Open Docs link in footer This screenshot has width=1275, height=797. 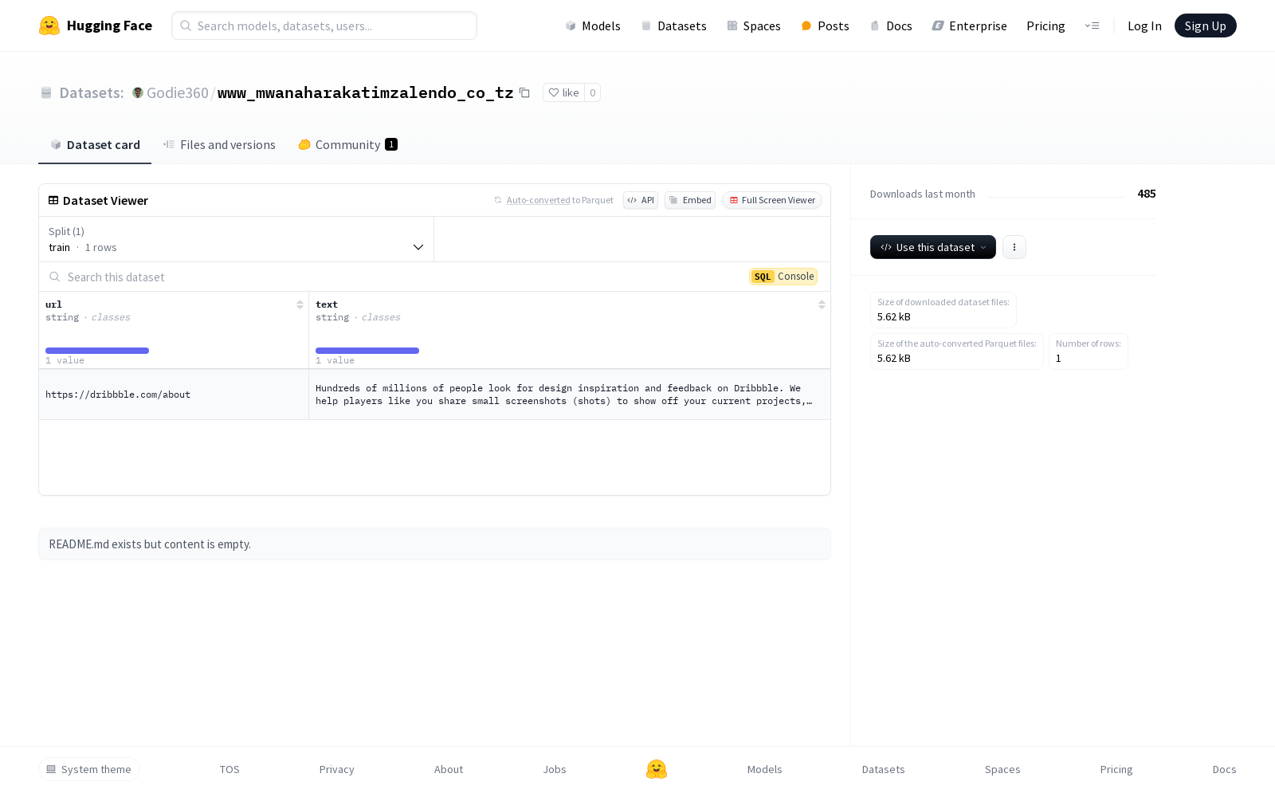[1224, 769]
